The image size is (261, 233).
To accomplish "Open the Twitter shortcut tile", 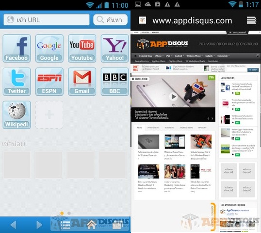I will pyautogui.click(x=16, y=82).
